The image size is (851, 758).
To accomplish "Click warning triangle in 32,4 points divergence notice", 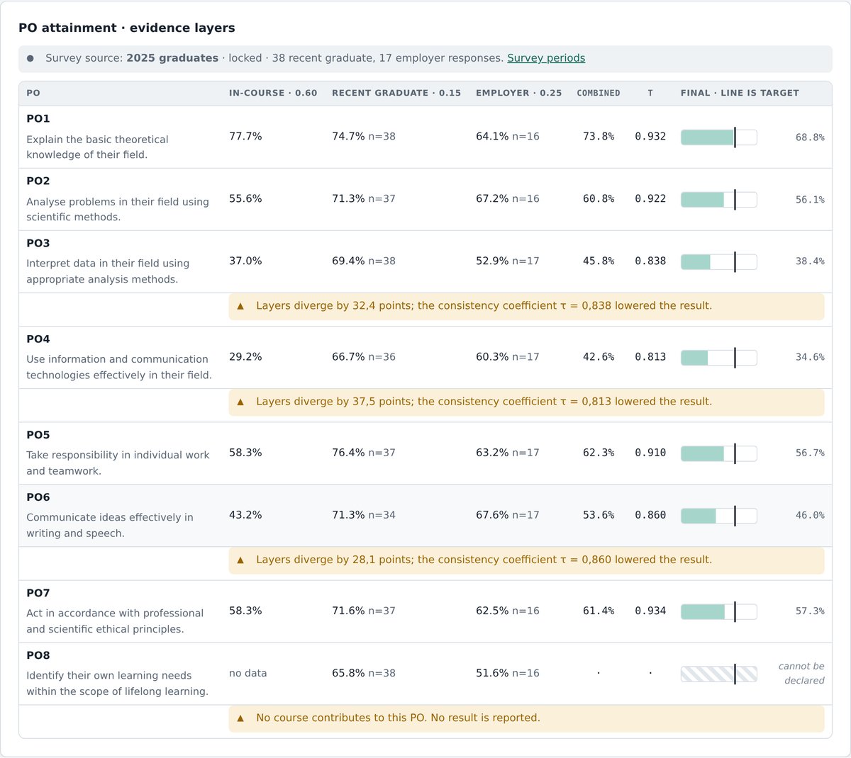I will click(x=240, y=306).
